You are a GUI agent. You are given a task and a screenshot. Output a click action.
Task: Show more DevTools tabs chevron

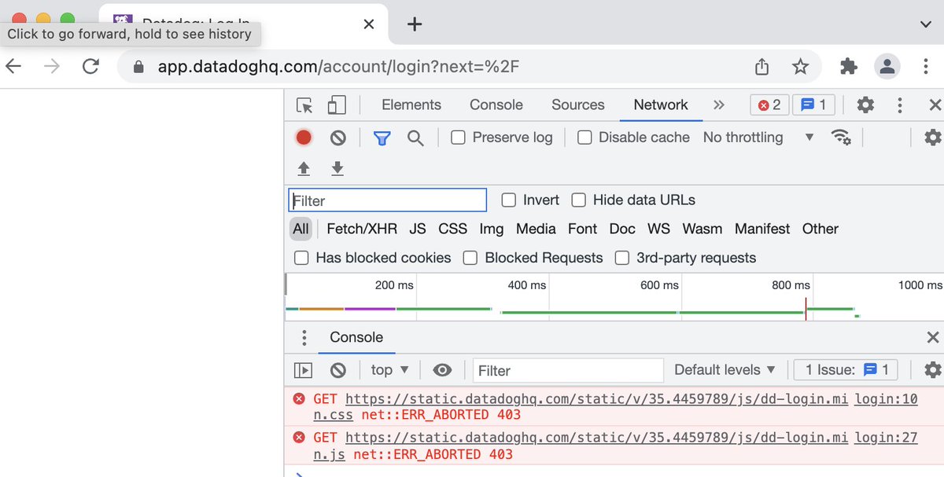(718, 105)
